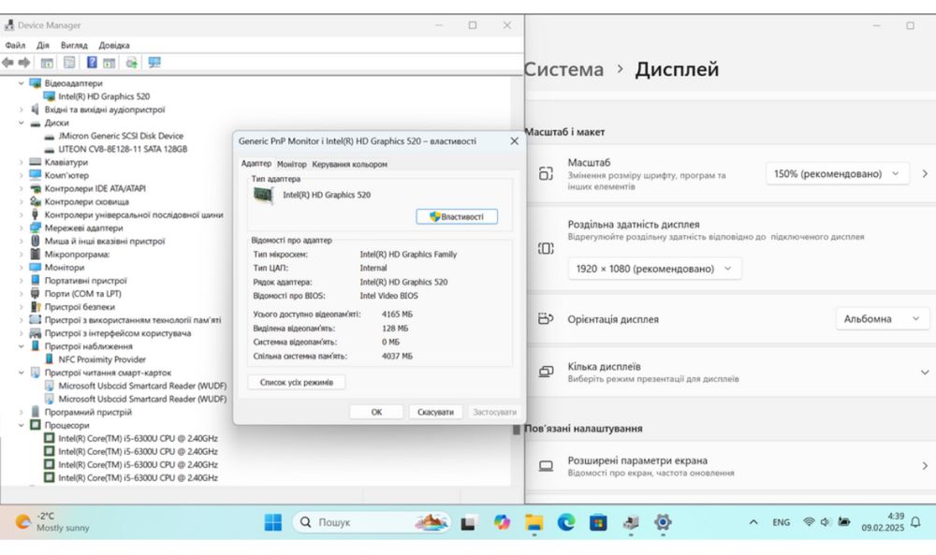Open the clock showing 09.02.2025
Viewport: 936px width, 555px height.
(x=883, y=521)
